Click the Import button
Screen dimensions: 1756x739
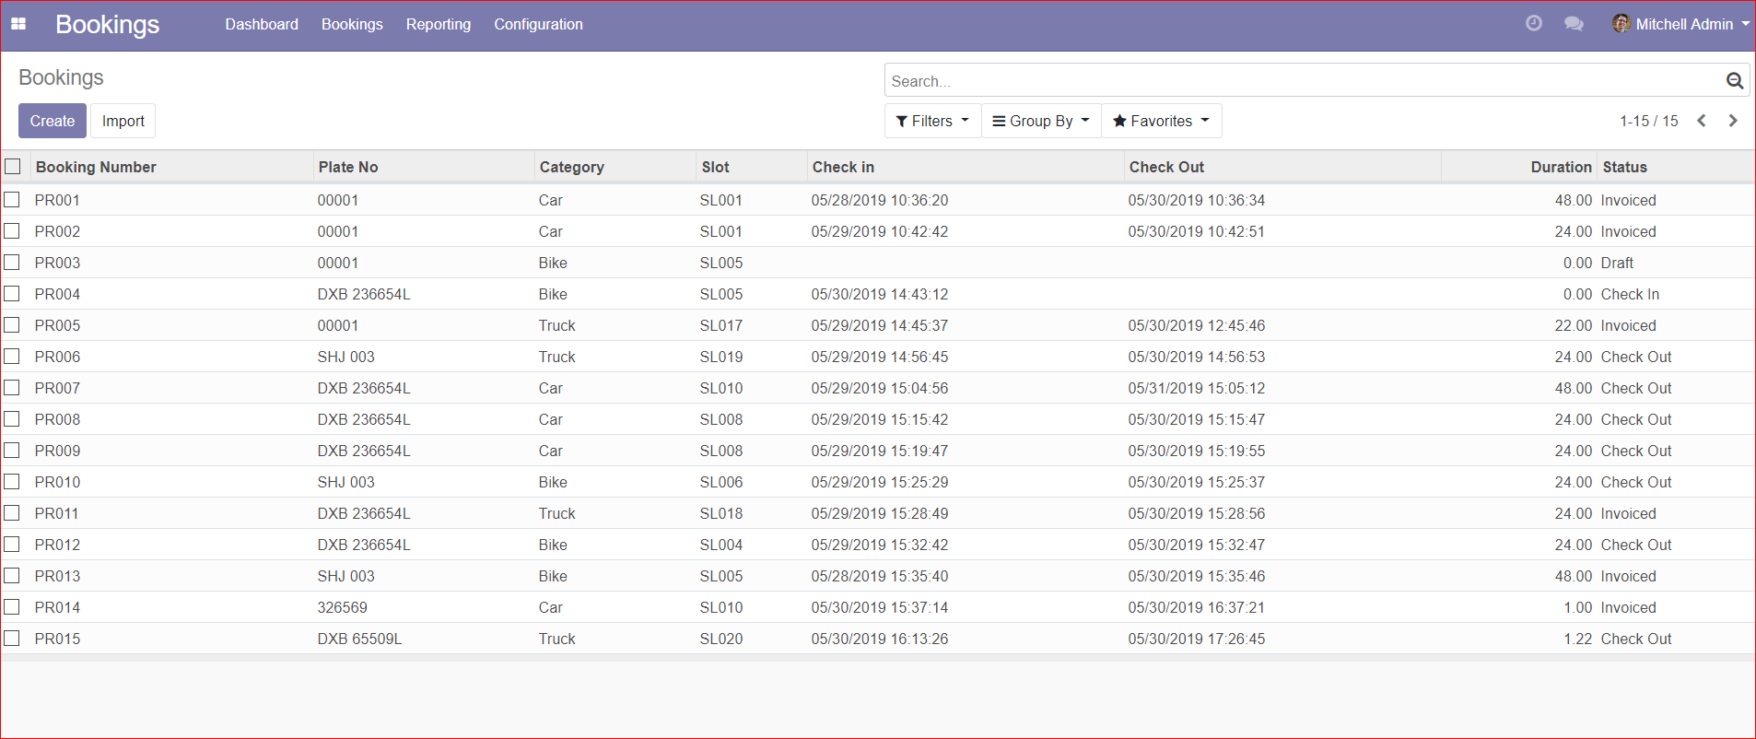click(x=123, y=121)
